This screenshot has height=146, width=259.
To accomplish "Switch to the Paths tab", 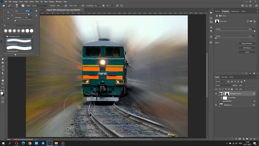I will coord(231,77).
